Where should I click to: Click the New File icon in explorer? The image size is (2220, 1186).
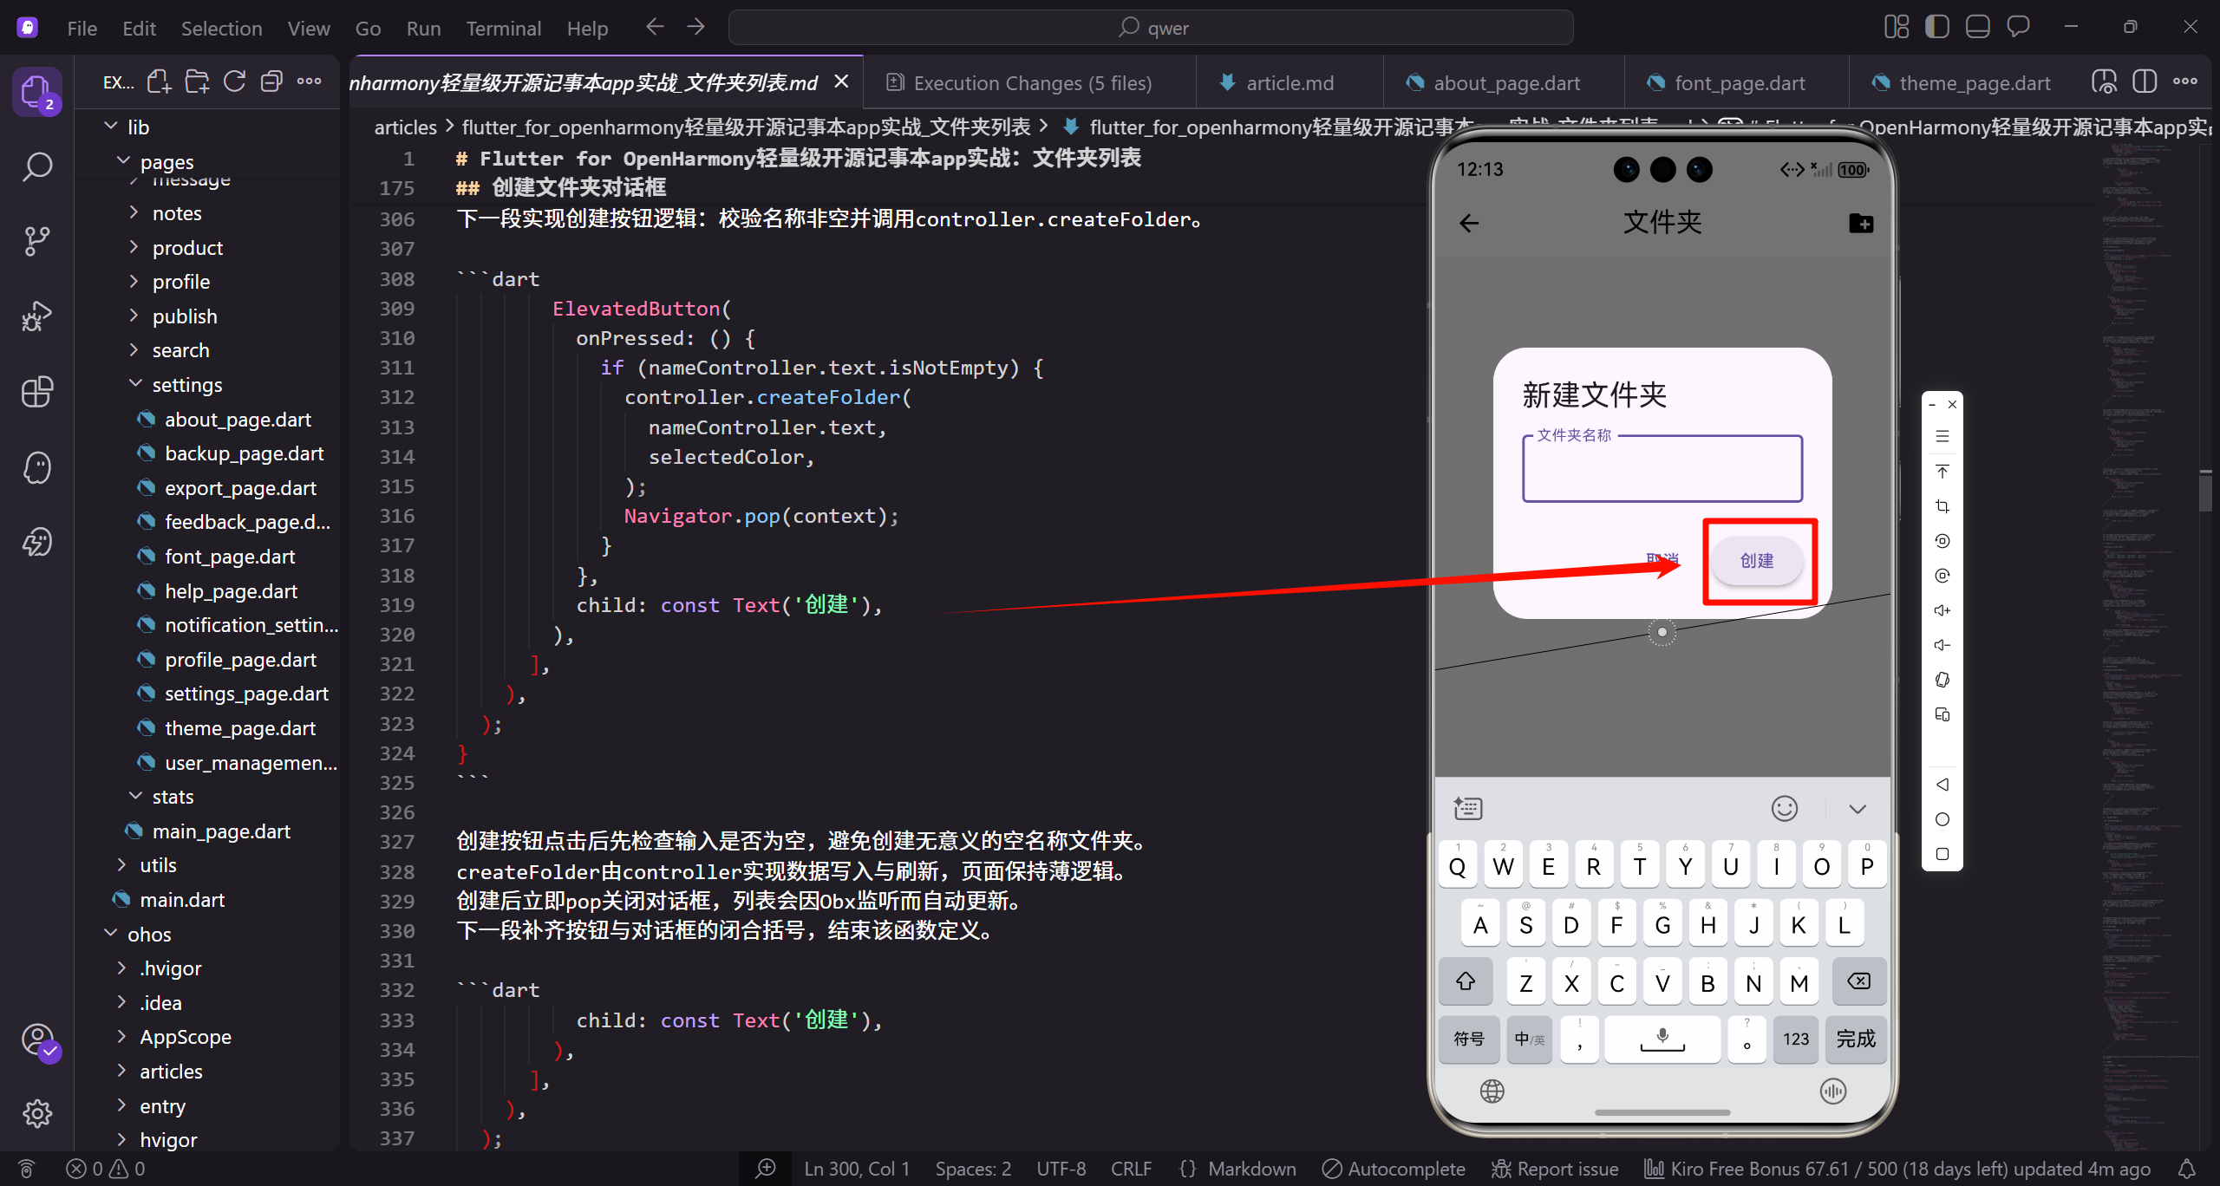pyautogui.click(x=159, y=82)
